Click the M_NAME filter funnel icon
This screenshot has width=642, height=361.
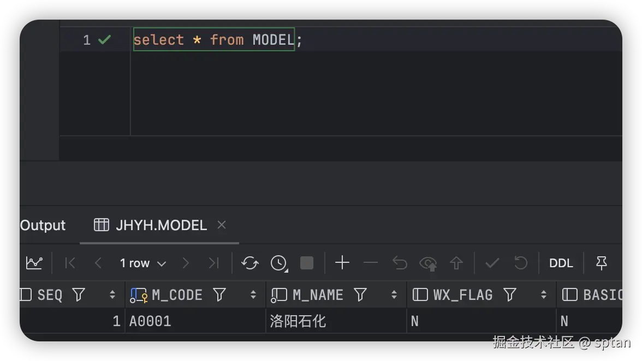point(360,295)
